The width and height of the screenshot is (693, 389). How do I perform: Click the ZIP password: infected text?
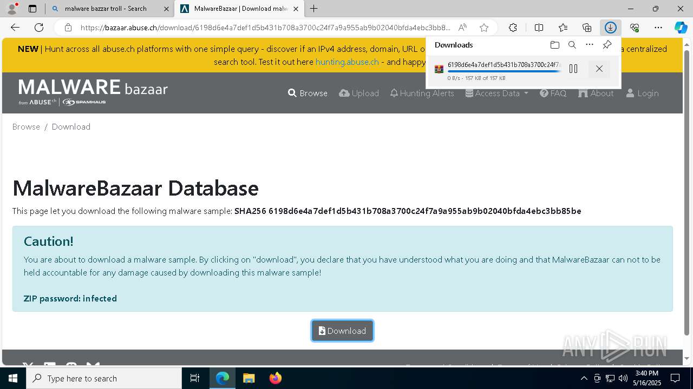(70, 298)
